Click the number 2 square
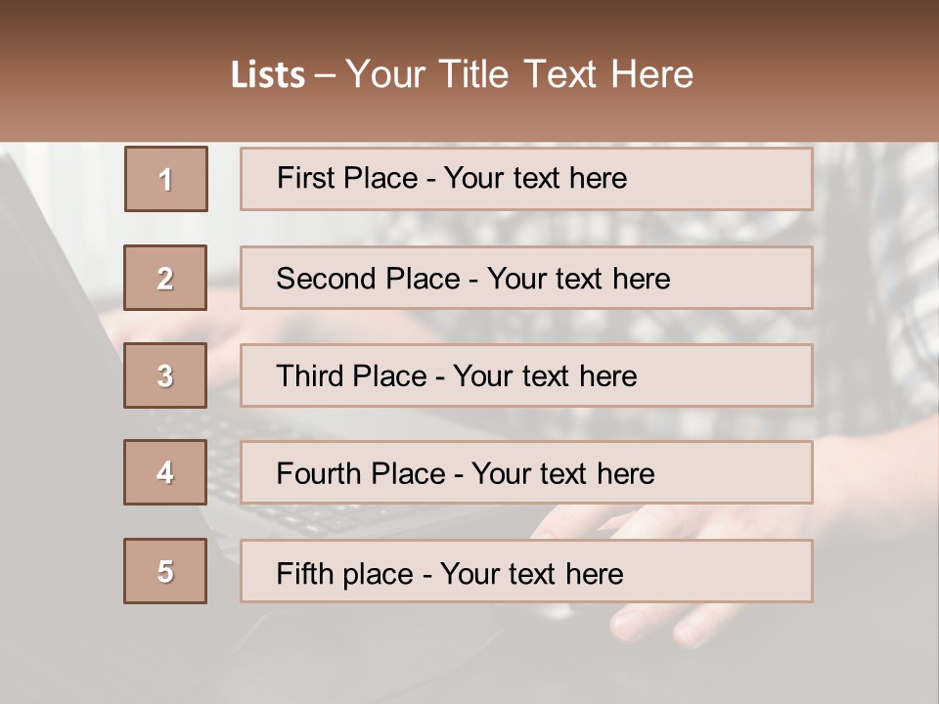The height and width of the screenshot is (704, 939). click(165, 278)
